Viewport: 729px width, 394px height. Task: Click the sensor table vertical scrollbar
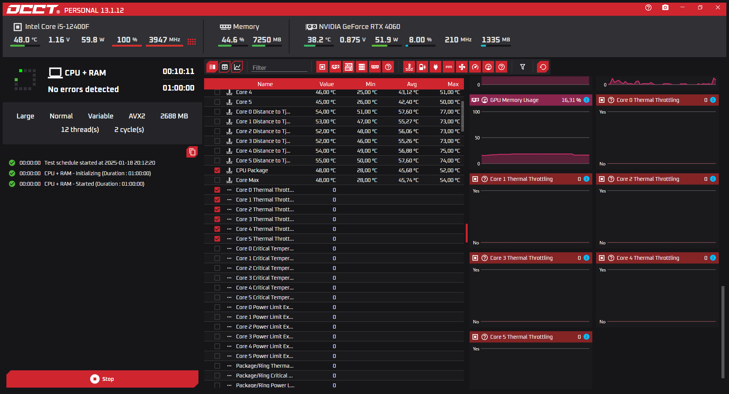pyautogui.click(x=462, y=117)
